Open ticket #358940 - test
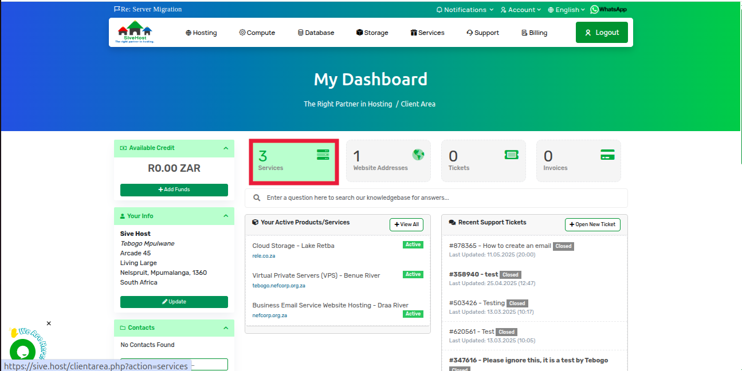The height and width of the screenshot is (371, 742). pyautogui.click(x=474, y=274)
